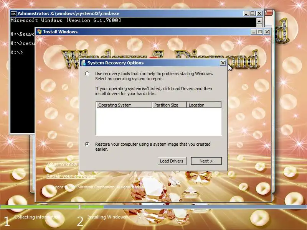The image size is (307, 230).
Task: Click the System Recovery Options title icon
Action: (x=84, y=63)
